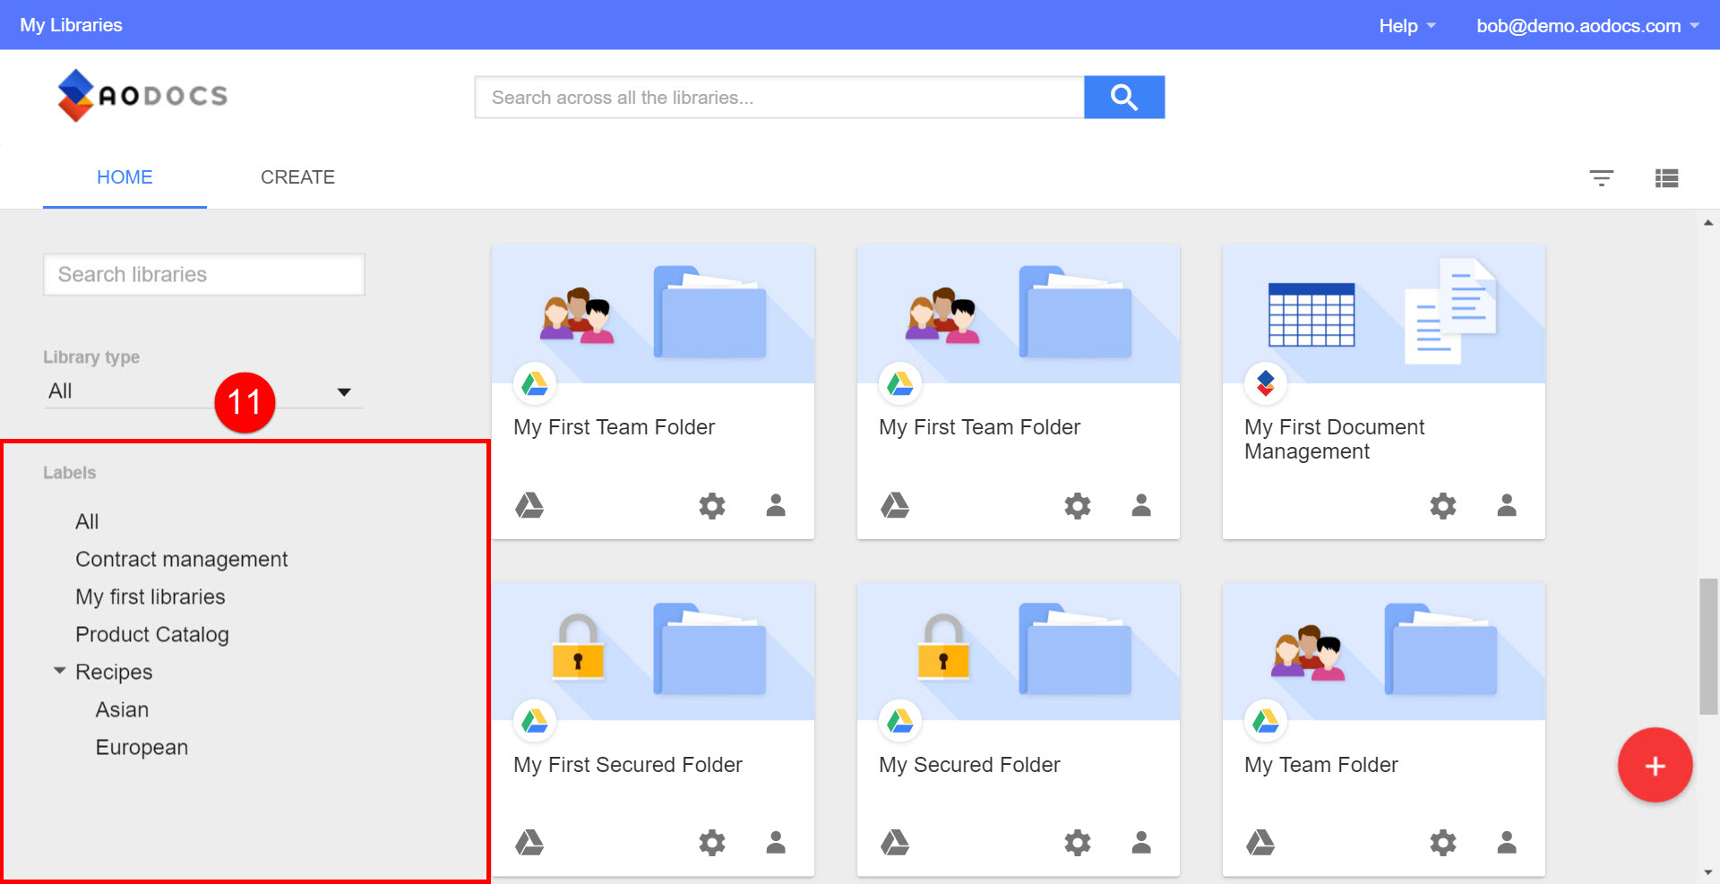This screenshot has width=1720, height=884.
Task: Click person icon on My First Secured Folder
Action: click(x=776, y=842)
